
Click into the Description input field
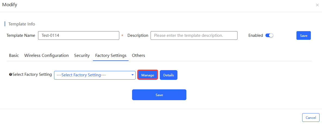click(194, 35)
